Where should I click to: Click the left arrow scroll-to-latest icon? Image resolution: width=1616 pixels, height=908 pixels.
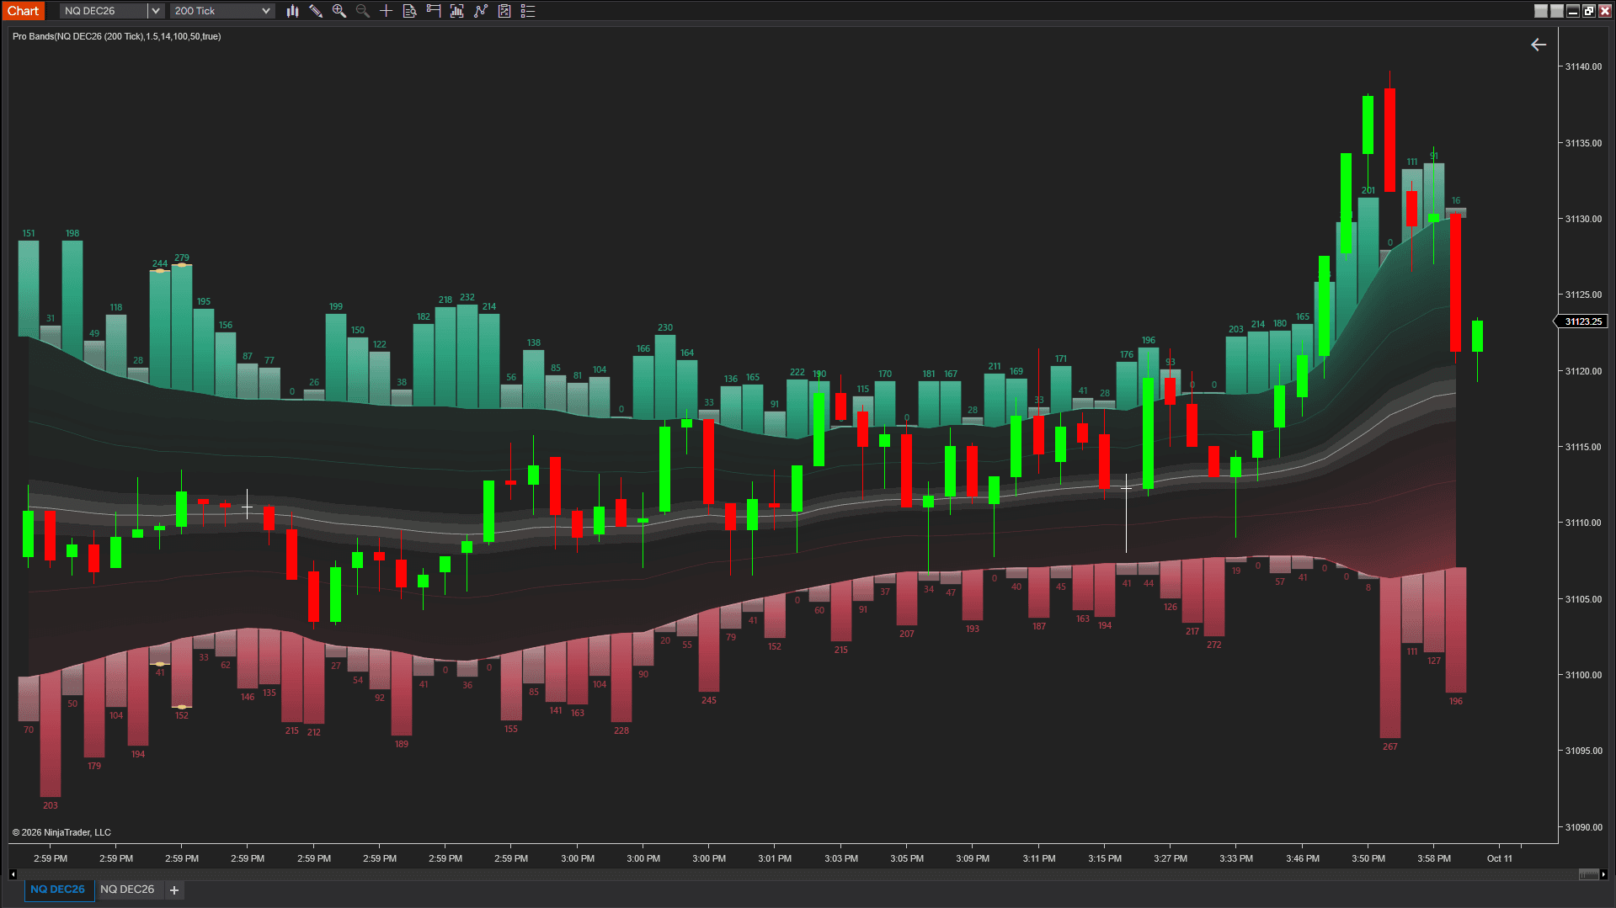1539,45
